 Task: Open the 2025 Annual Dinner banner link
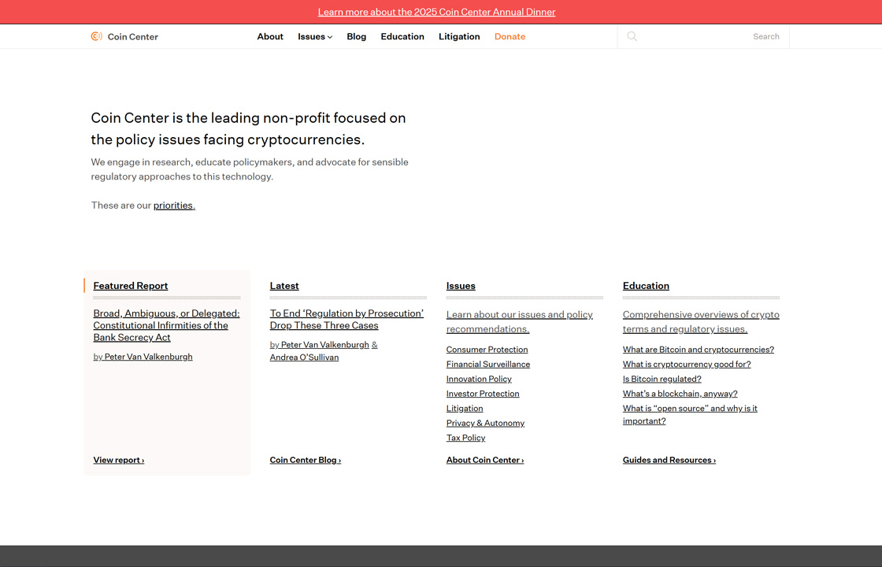436,12
